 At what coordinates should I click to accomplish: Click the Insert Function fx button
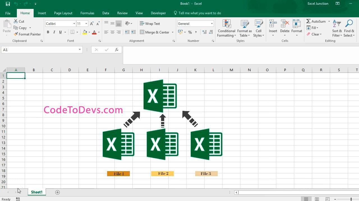[117, 50]
